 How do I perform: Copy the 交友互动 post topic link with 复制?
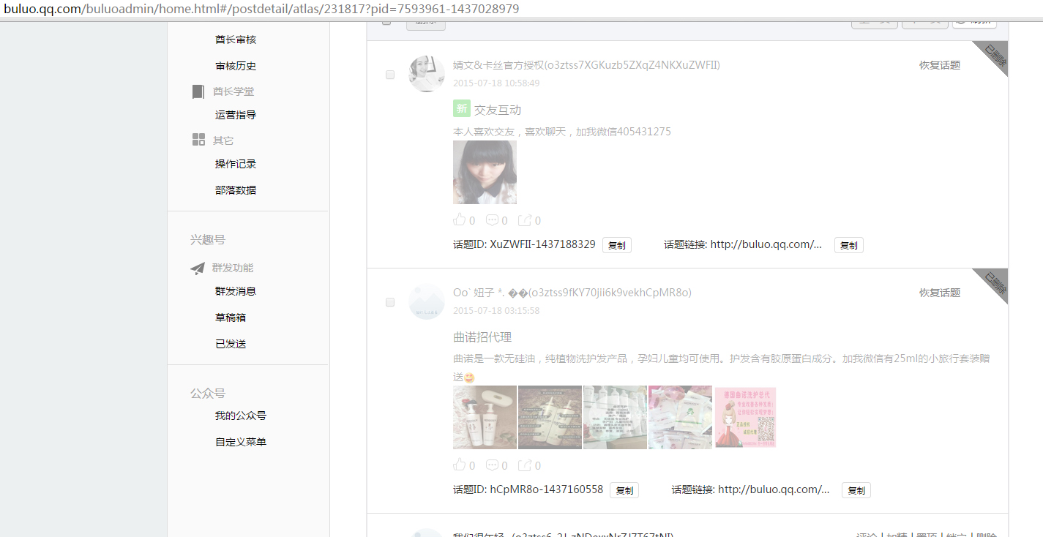[849, 245]
